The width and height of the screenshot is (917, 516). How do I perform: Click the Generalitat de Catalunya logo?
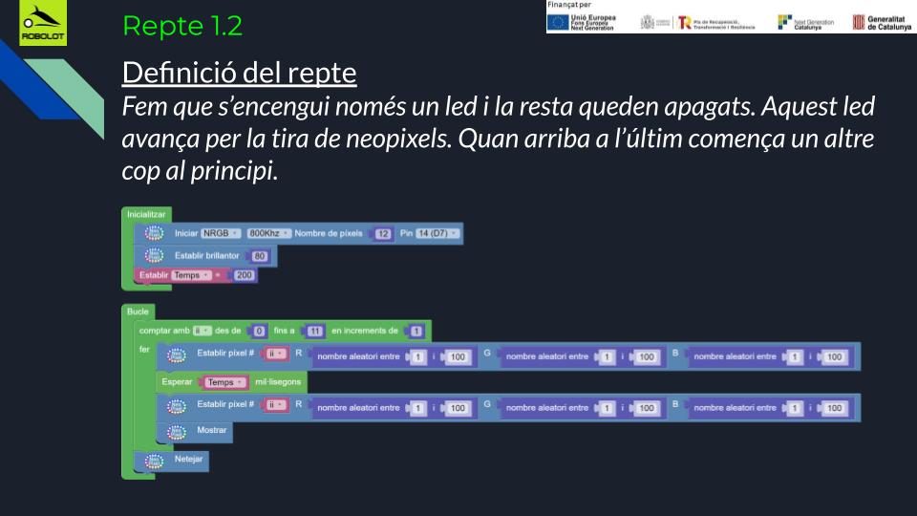click(883, 22)
